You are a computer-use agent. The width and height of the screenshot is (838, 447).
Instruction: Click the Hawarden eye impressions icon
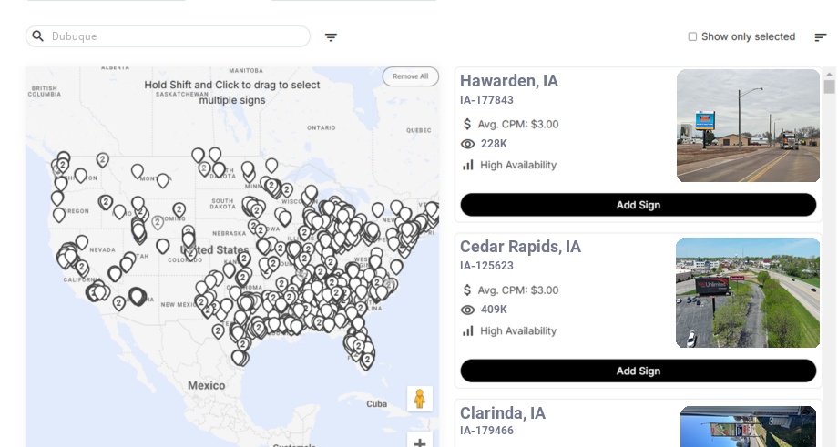pyautogui.click(x=468, y=144)
